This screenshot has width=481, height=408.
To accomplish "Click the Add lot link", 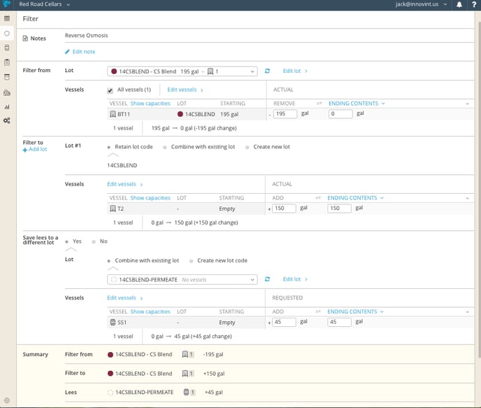I will pyautogui.click(x=38, y=149).
